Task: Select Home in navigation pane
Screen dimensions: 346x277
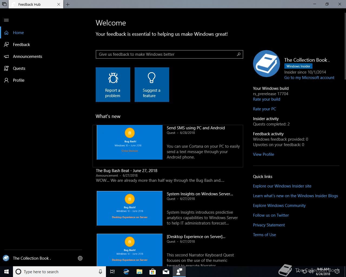Action: 43,33
